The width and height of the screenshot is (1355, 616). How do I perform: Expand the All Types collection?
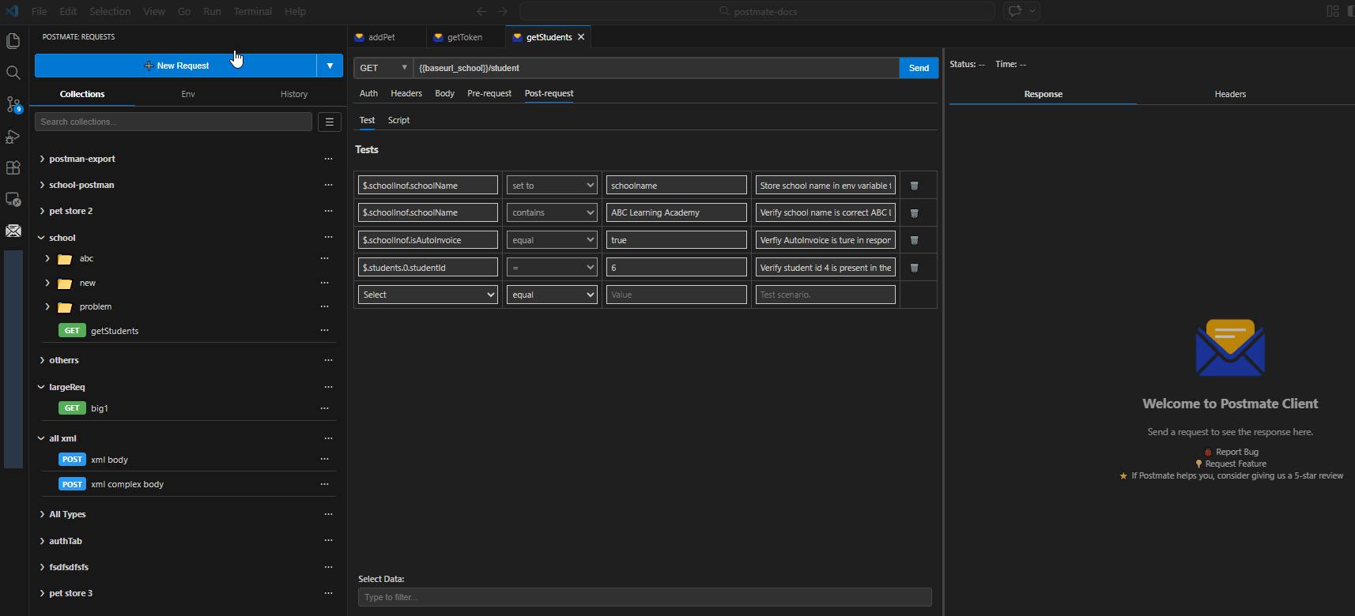click(x=42, y=514)
